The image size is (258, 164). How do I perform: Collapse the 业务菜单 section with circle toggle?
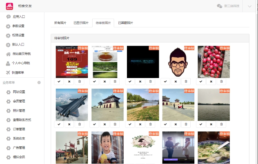pos(39,82)
